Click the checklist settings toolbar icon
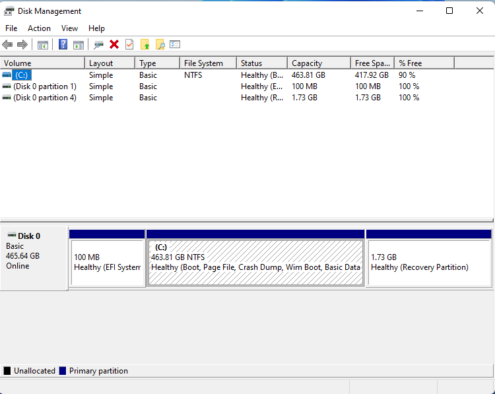 (175, 44)
